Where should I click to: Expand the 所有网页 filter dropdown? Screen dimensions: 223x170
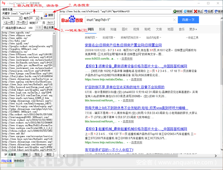click(91, 38)
